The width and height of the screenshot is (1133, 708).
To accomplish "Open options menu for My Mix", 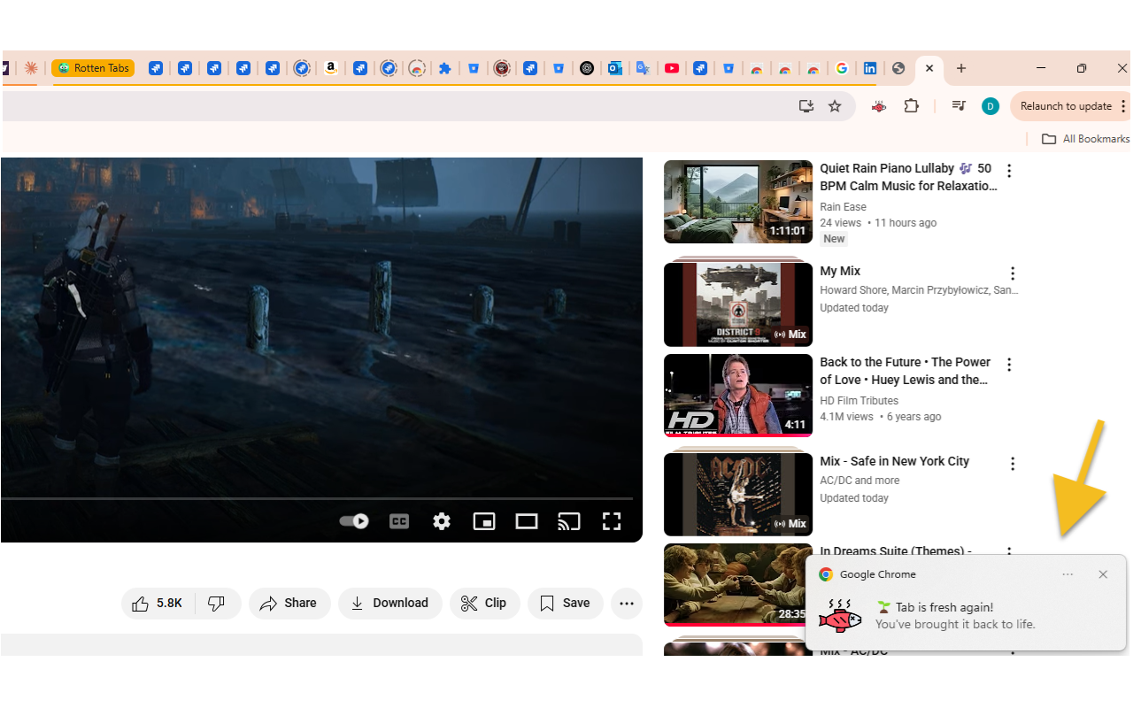I will 1013,273.
